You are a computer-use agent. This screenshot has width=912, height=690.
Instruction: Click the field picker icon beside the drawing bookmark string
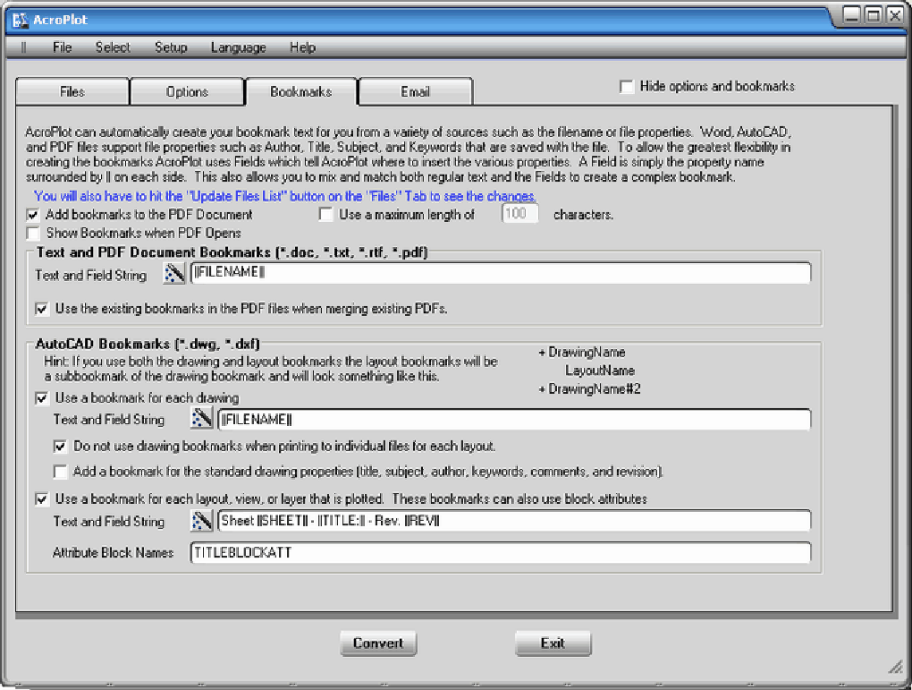click(x=201, y=418)
